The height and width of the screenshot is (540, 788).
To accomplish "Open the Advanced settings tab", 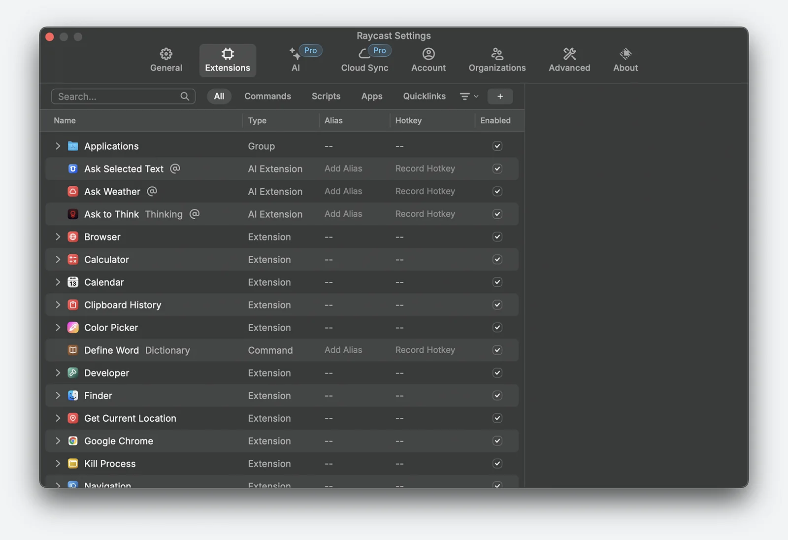I will coord(569,60).
